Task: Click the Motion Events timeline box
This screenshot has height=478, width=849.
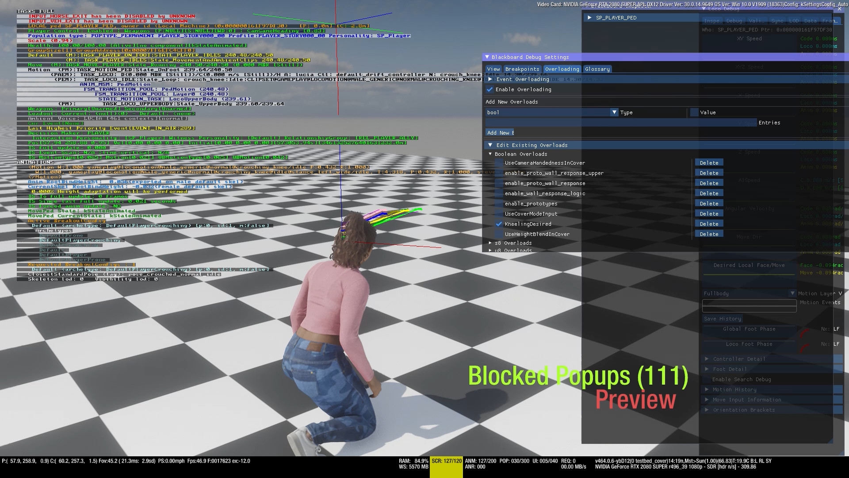Action: [x=749, y=306]
